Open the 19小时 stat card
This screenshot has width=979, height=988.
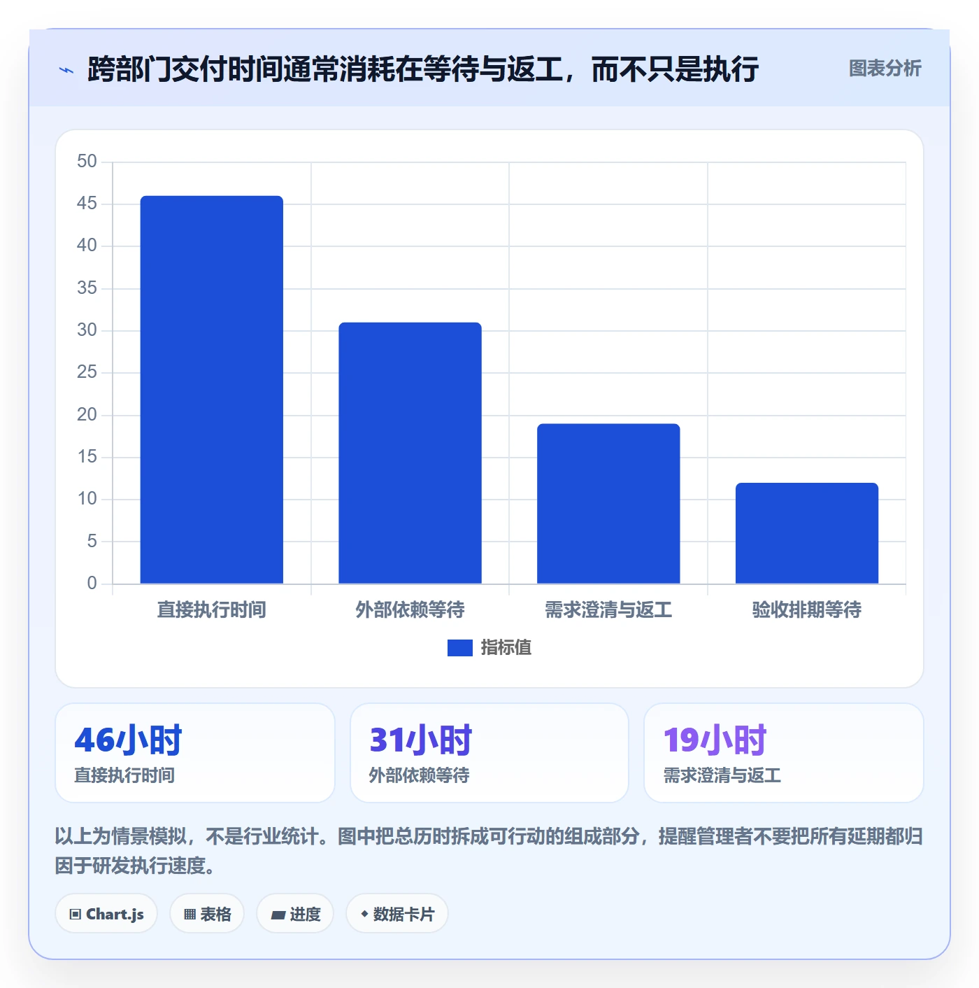[x=784, y=753]
